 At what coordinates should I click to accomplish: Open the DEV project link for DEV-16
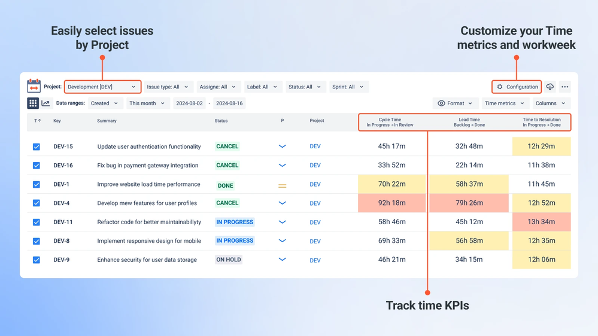coord(315,166)
